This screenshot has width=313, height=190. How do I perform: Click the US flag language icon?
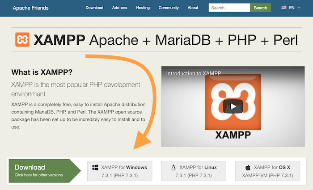click(283, 8)
